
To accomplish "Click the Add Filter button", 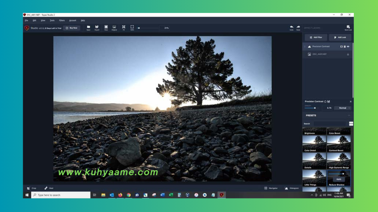I will coord(316,37).
